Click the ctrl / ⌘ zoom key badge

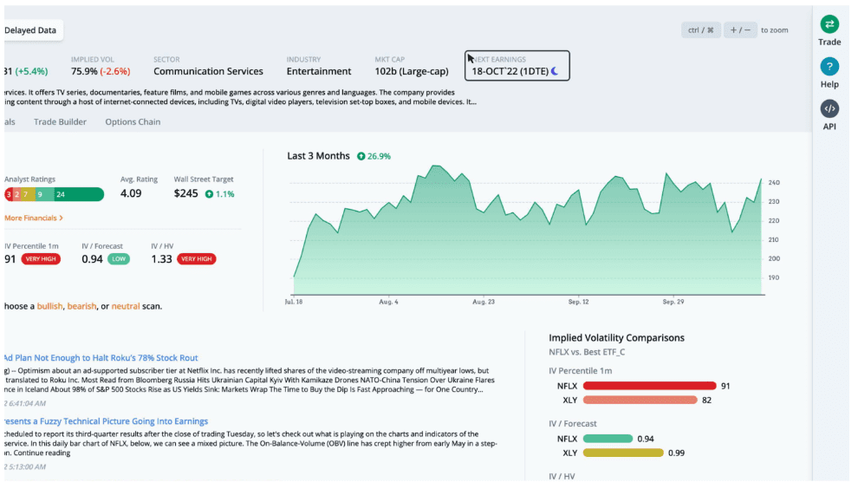(x=700, y=30)
